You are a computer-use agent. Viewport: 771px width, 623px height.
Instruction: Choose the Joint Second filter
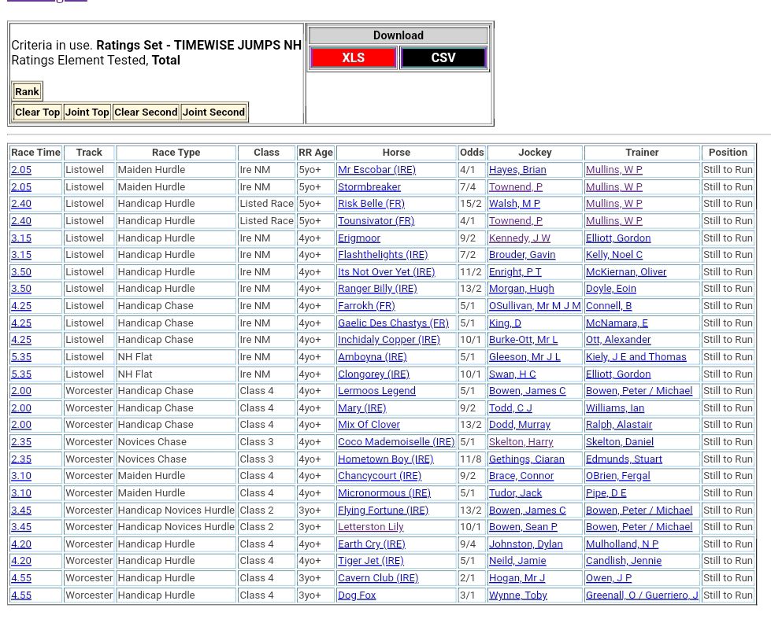pos(213,112)
